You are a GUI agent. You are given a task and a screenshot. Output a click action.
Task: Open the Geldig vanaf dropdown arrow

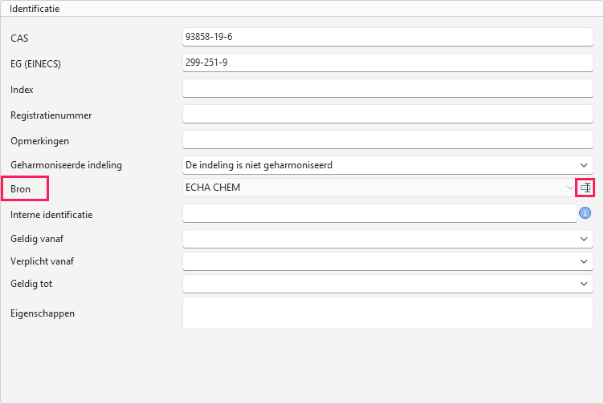584,239
